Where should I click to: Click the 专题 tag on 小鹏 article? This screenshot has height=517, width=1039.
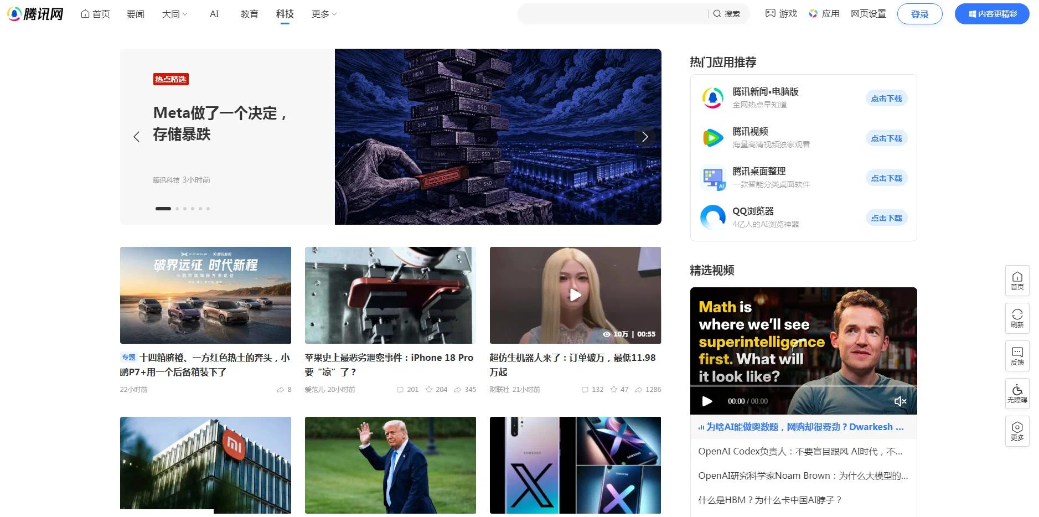click(x=128, y=358)
